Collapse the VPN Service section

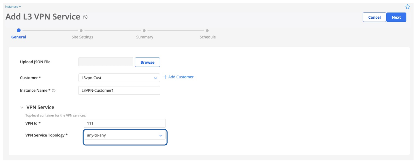click(22, 107)
